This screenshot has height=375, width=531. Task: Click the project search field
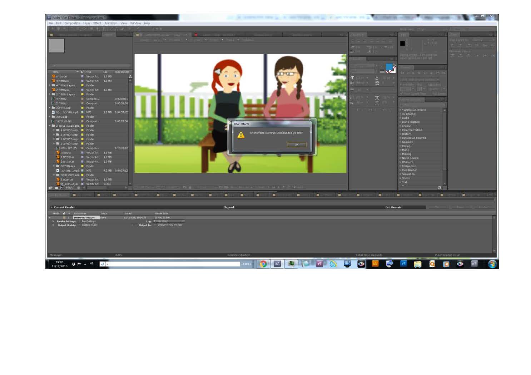(x=89, y=66)
